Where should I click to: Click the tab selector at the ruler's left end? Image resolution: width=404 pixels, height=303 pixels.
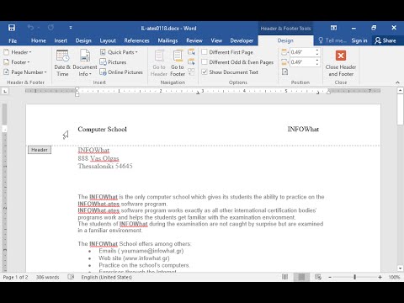(5, 91)
